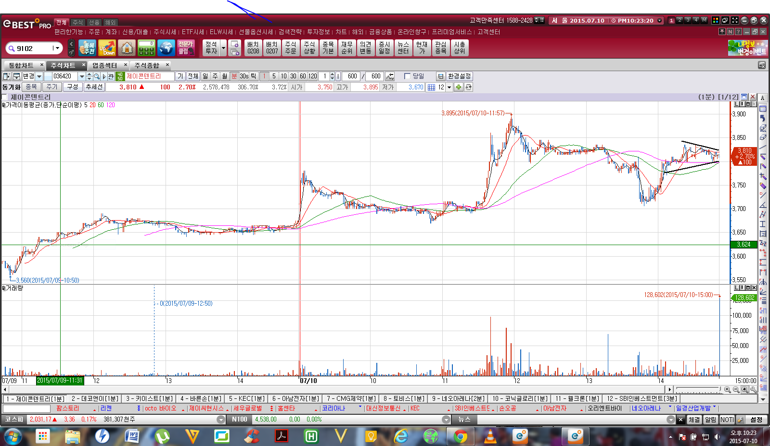Increase the interval value stepper arrow

click(332, 74)
